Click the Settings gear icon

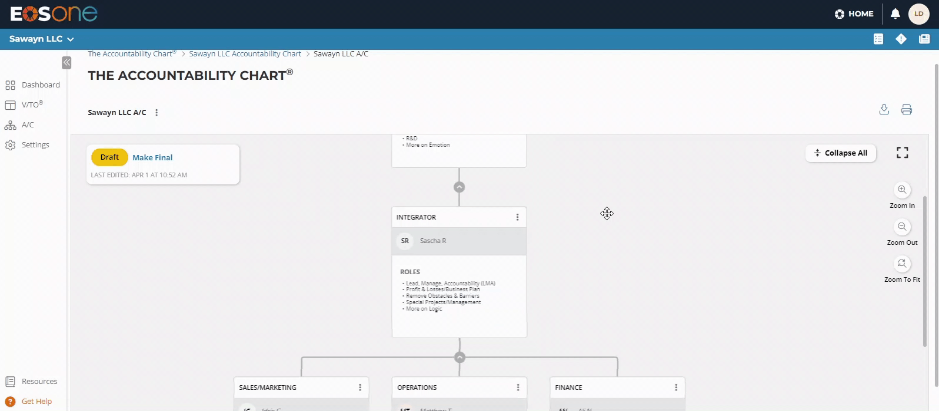pyautogui.click(x=10, y=145)
